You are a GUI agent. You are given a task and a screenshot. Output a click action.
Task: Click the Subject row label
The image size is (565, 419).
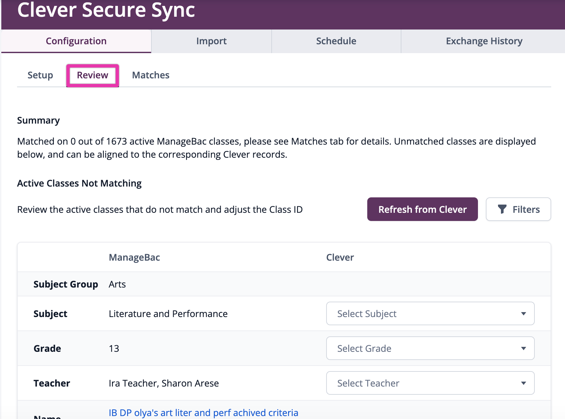50,314
